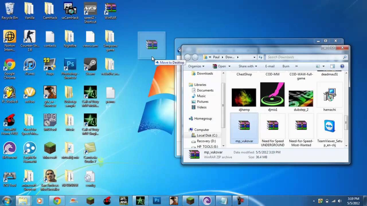Switch to Photoshop in the taskbar
Viewport: 367px width, 206px height.
pos(157,201)
